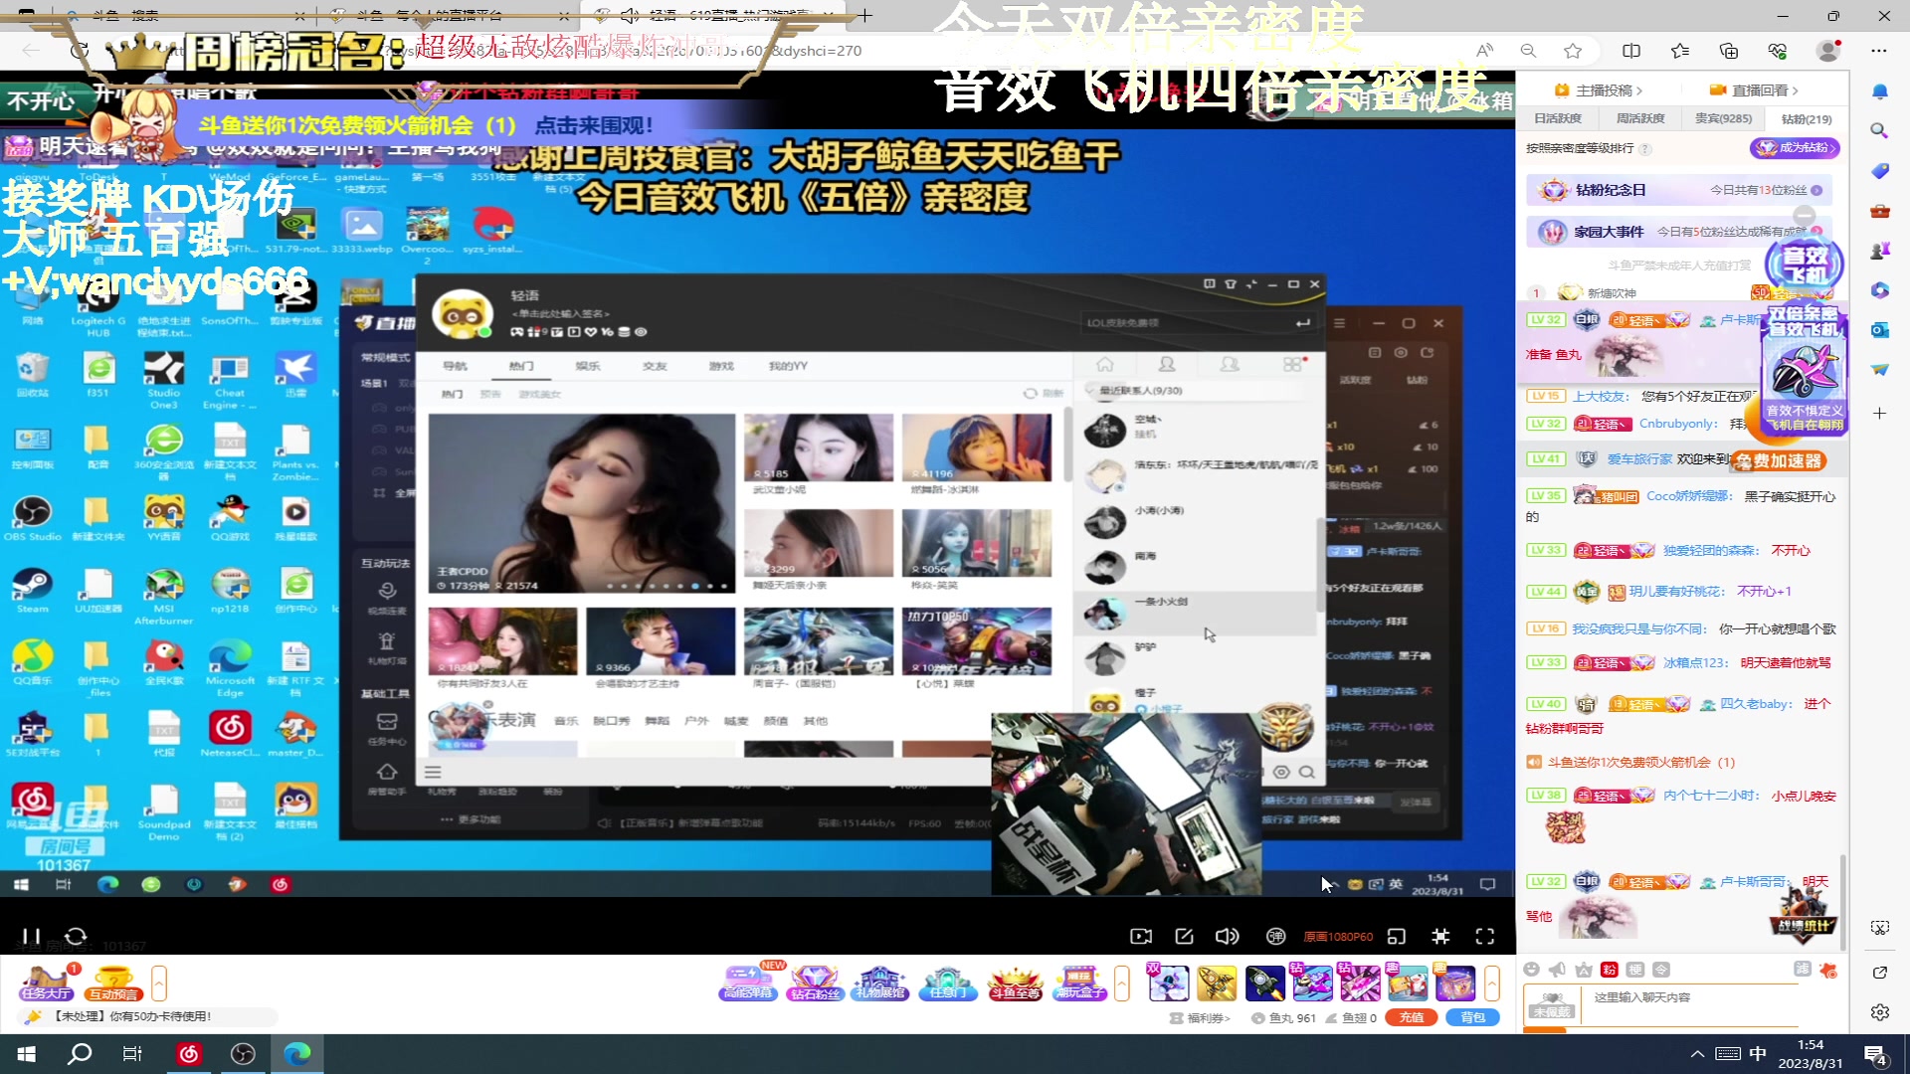This screenshot has width=1910, height=1074.
Task: Click the 充值 recharge button
Action: coord(1412,1017)
